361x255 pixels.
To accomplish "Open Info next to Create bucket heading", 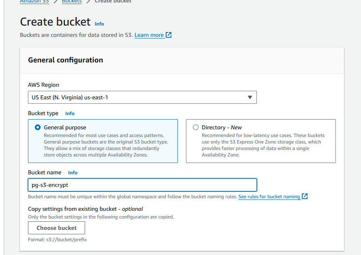I will (x=99, y=24).
